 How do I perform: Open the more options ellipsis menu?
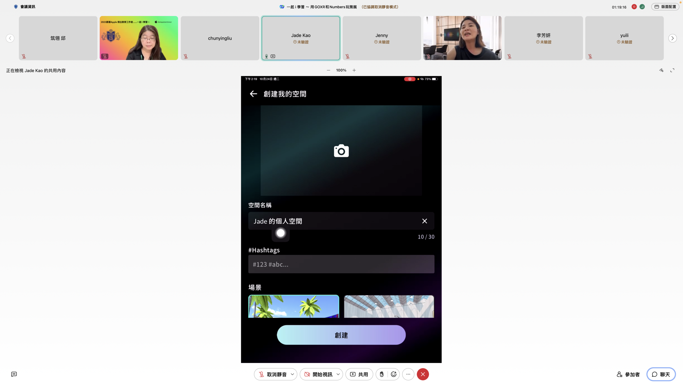click(x=408, y=374)
